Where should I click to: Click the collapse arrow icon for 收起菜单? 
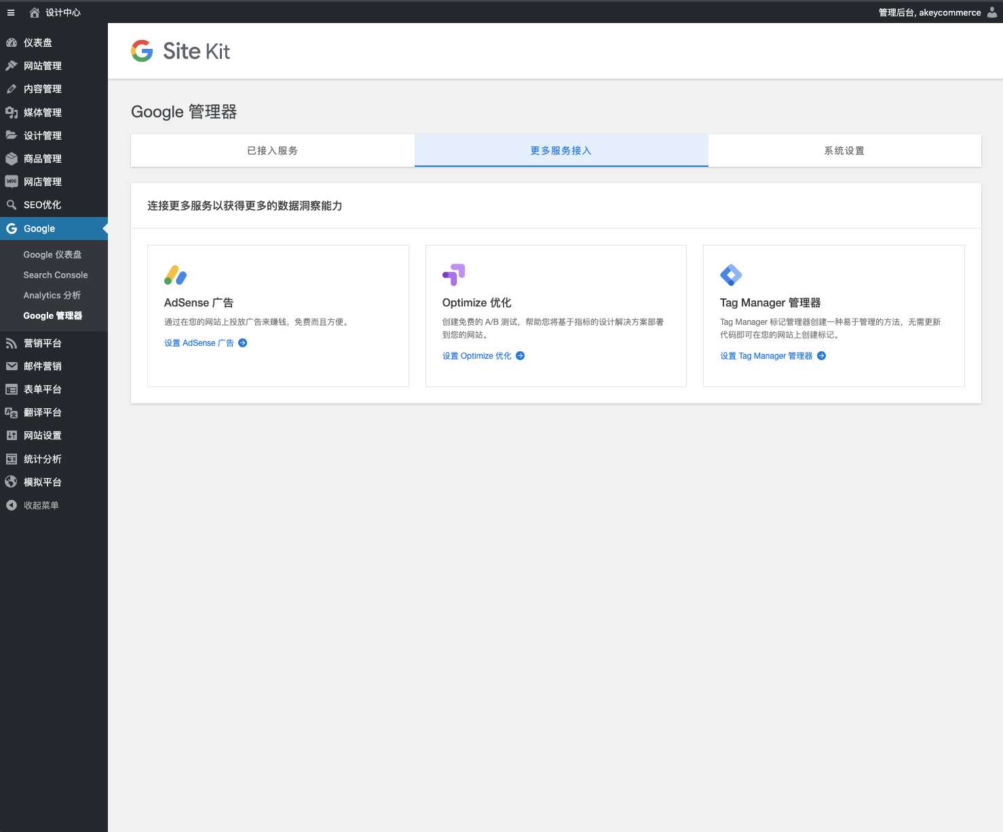(12, 505)
